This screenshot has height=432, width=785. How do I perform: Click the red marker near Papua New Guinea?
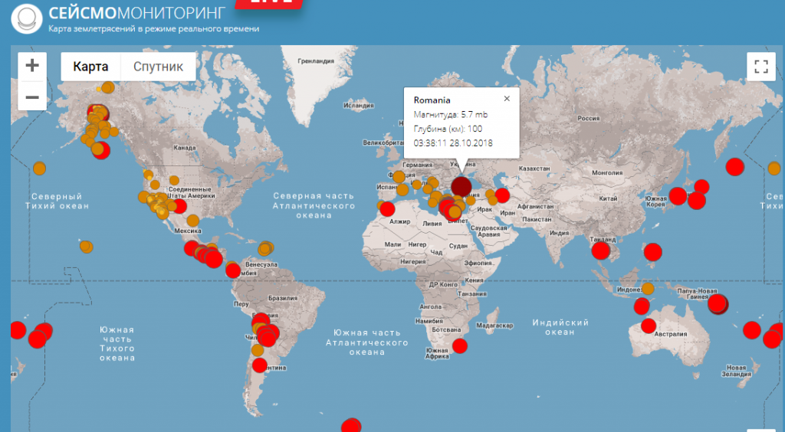click(718, 303)
